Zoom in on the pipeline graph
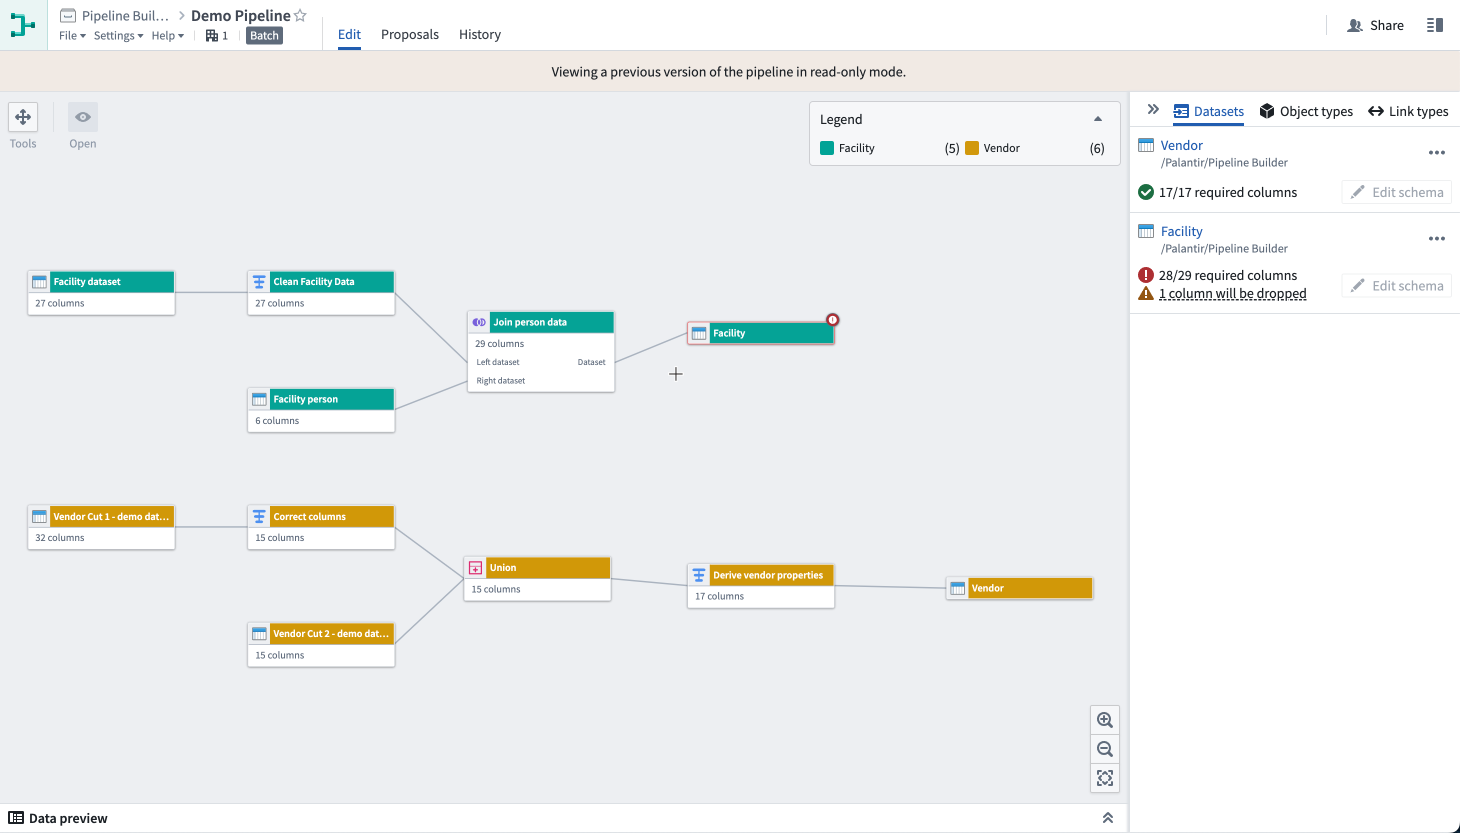 [1104, 719]
